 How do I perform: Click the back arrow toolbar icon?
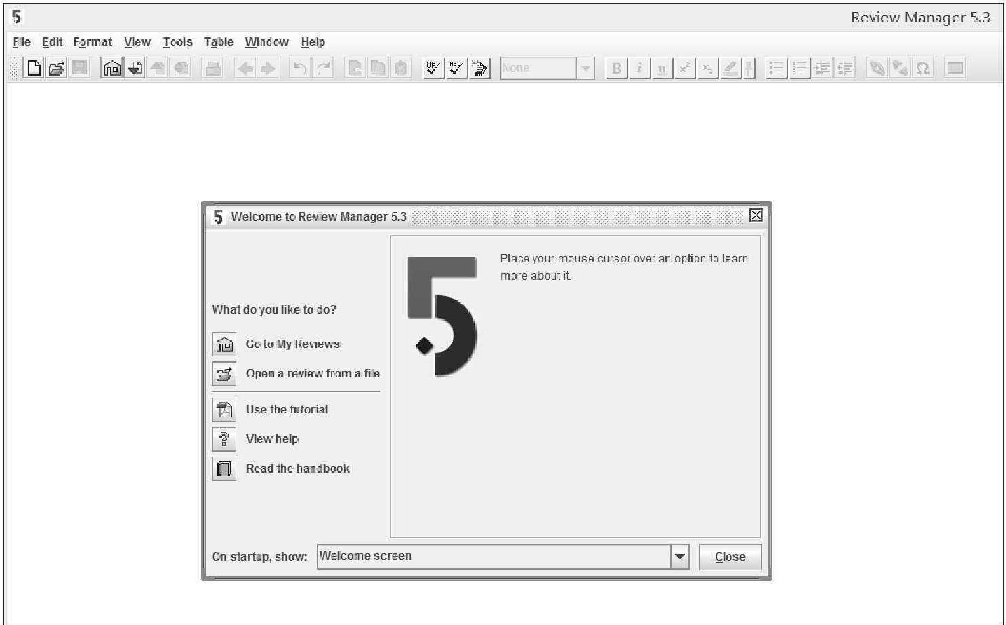[245, 68]
